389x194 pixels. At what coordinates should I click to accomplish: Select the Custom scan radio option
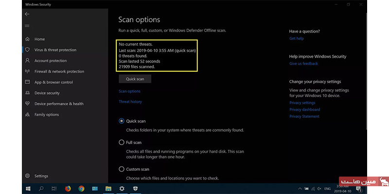(122, 169)
